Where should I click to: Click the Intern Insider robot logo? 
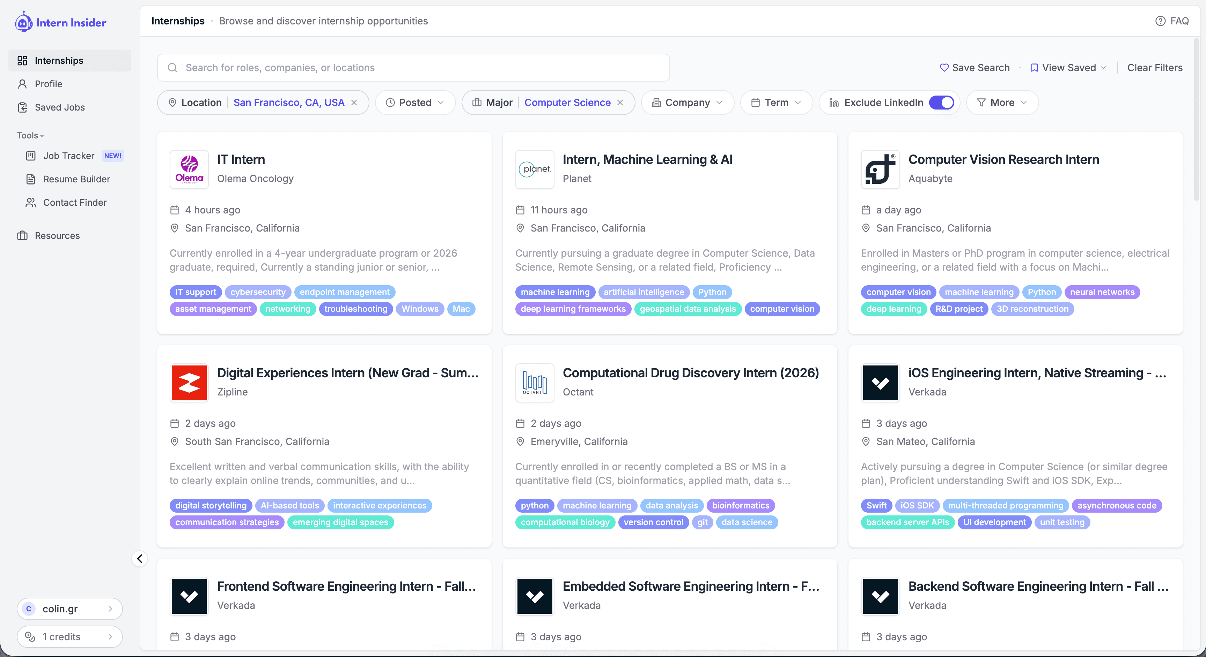pyautogui.click(x=23, y=22)
